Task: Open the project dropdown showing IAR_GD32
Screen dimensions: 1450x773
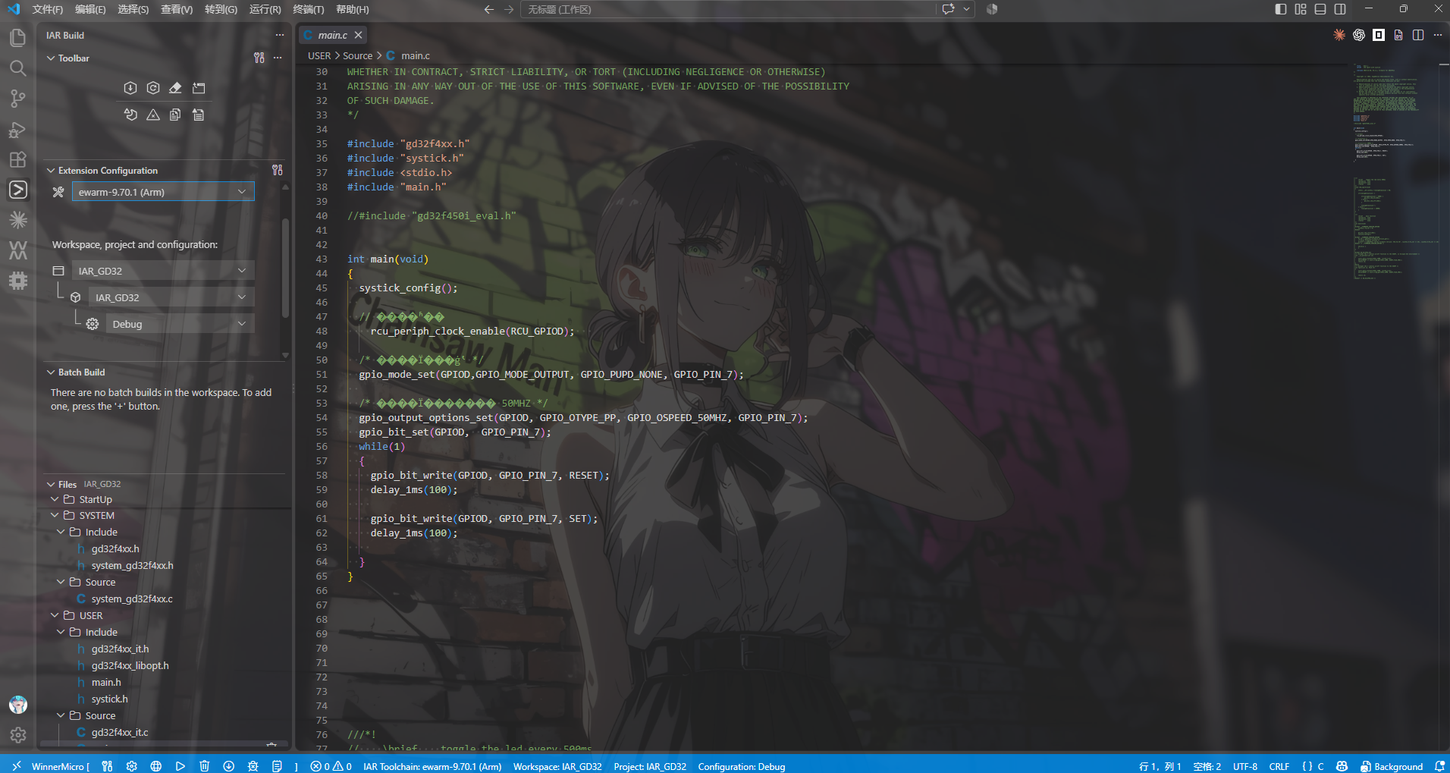Action: (x=171, y=297)
